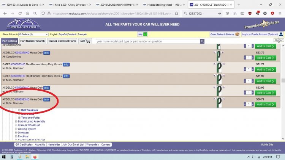Expand the Tensioner Pulley category

coord(19,118)
